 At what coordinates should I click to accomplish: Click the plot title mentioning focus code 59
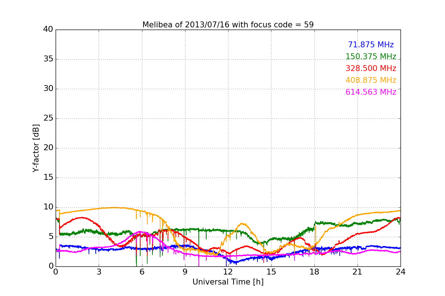pyautogui.click(x=228, y=25)
